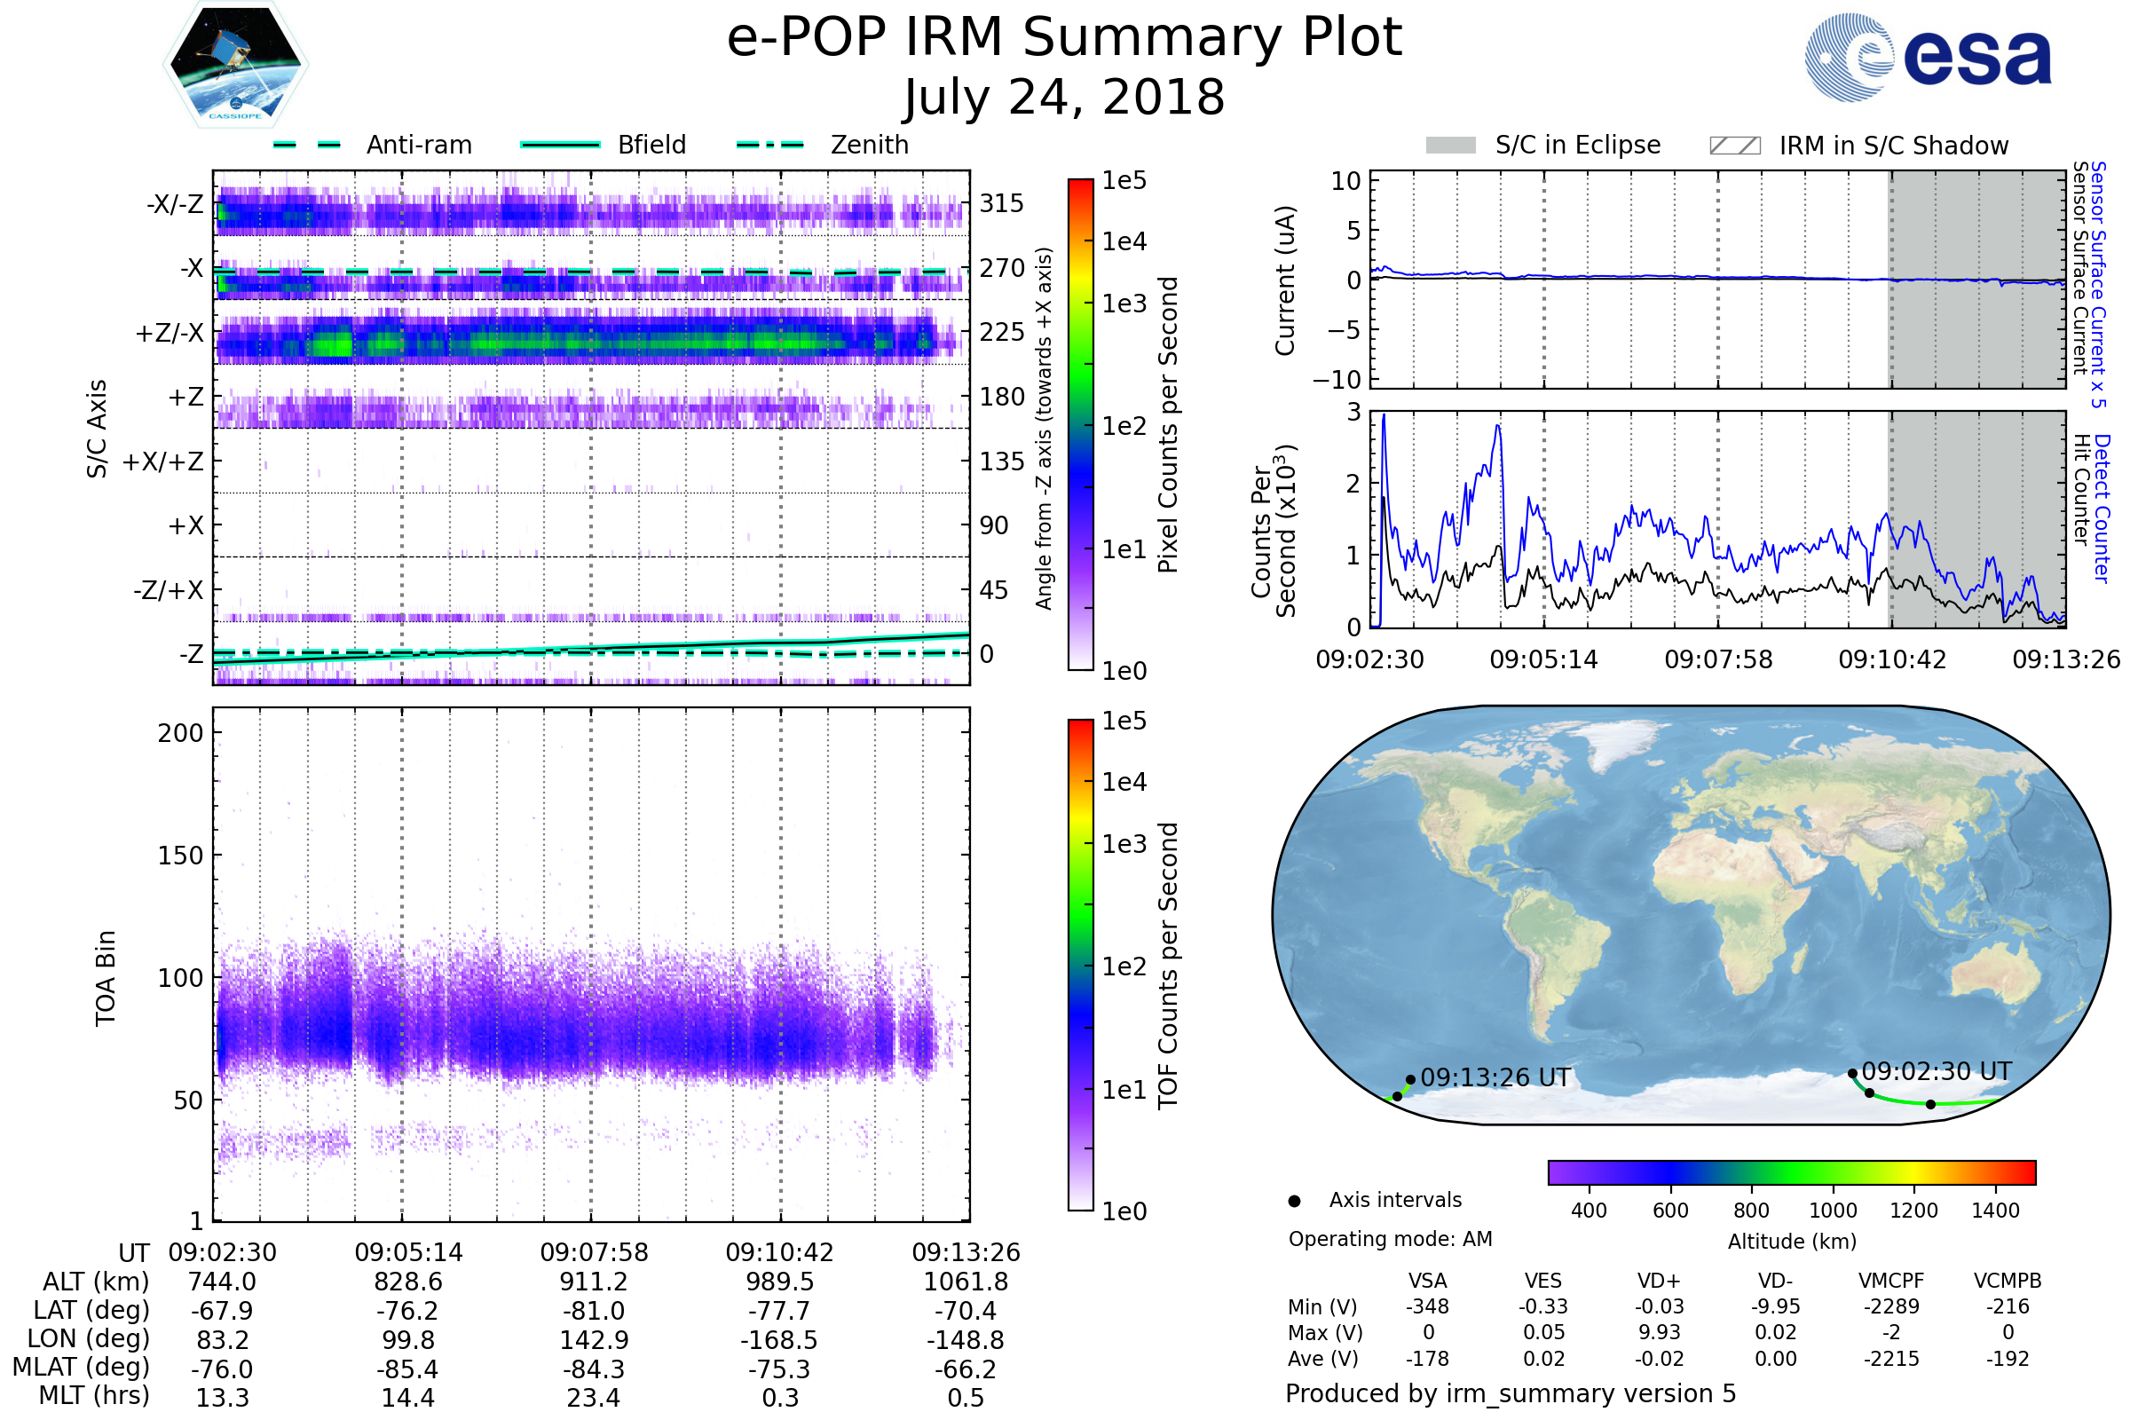Click the Bfield solid line legend marker
Viewport: 2130px width, 1420px height.
click(560, 145)
